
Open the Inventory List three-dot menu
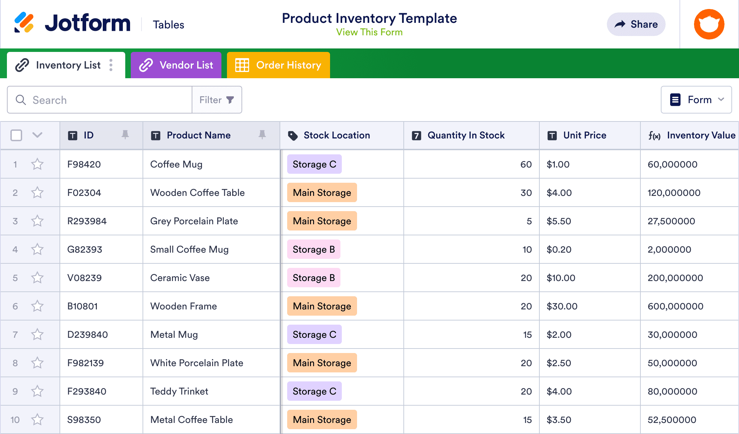tap(111, 65)
